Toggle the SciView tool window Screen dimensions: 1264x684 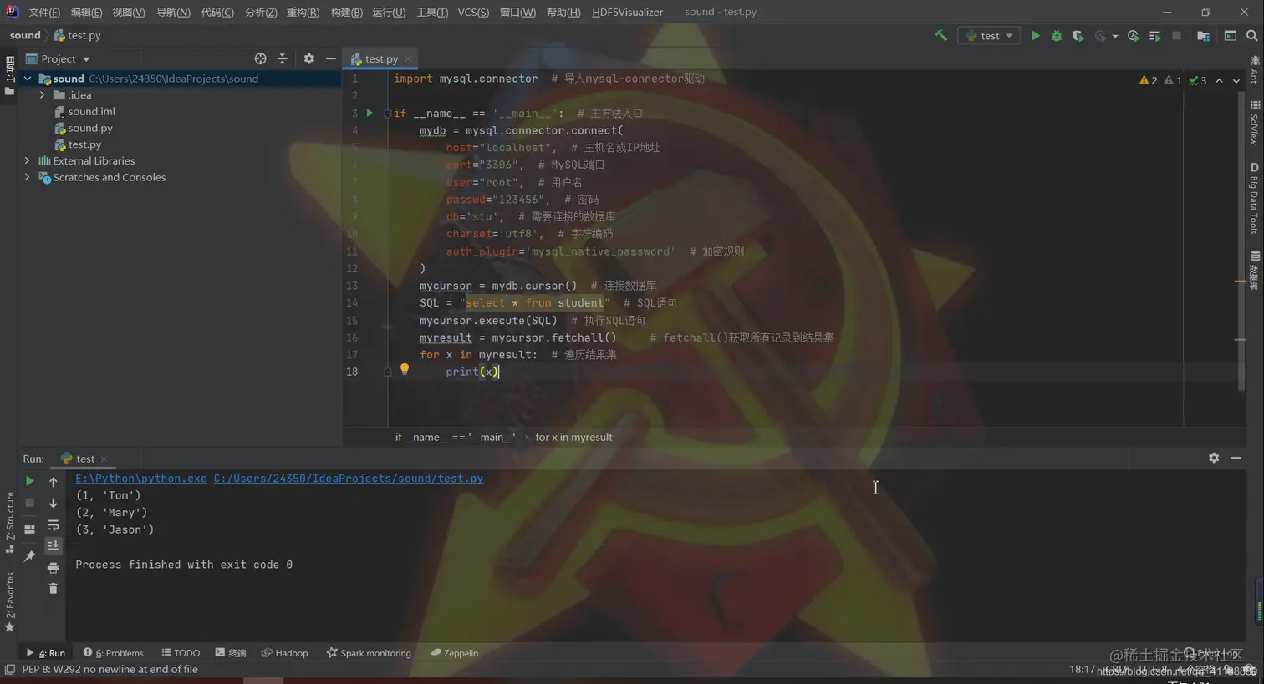point(1255,124)
